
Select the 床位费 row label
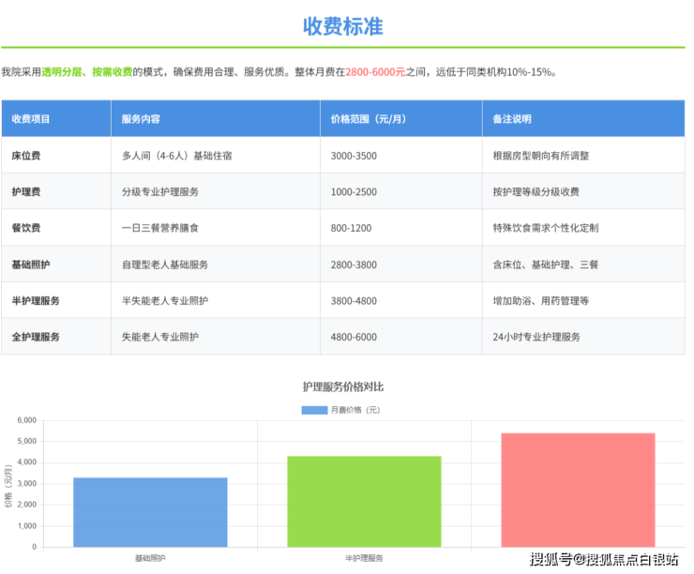pyautogui.click(x=25, y=156)
